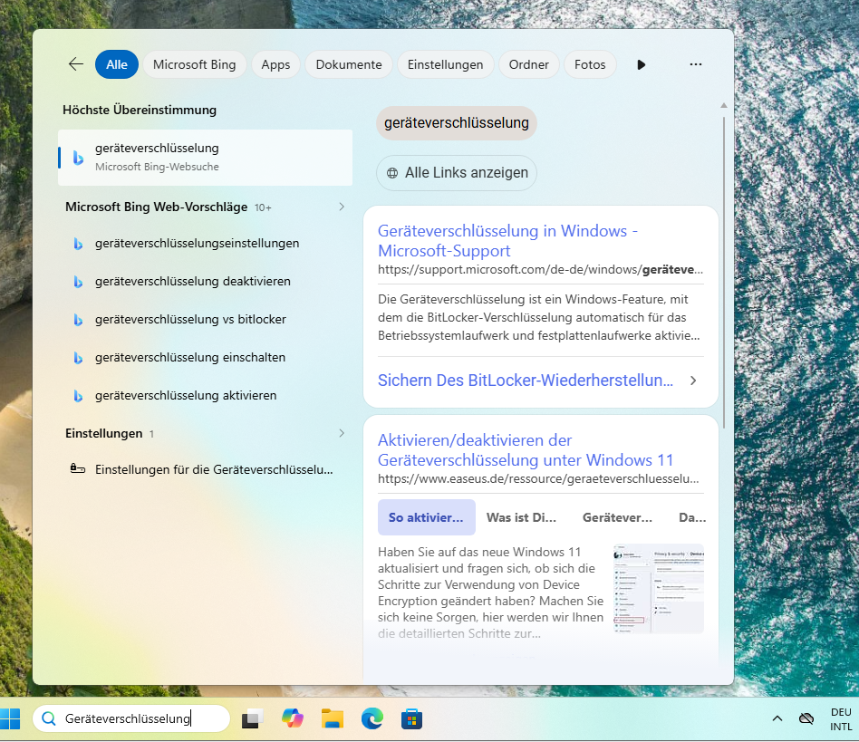Select the Alle filter tab
This screenshot has height=742, width=859.
coord(117,64)
